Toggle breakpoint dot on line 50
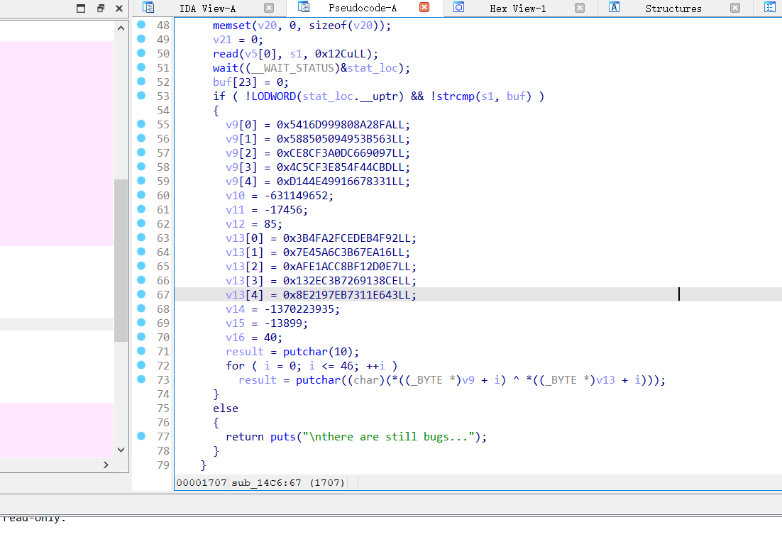 (x=141, y=53)
